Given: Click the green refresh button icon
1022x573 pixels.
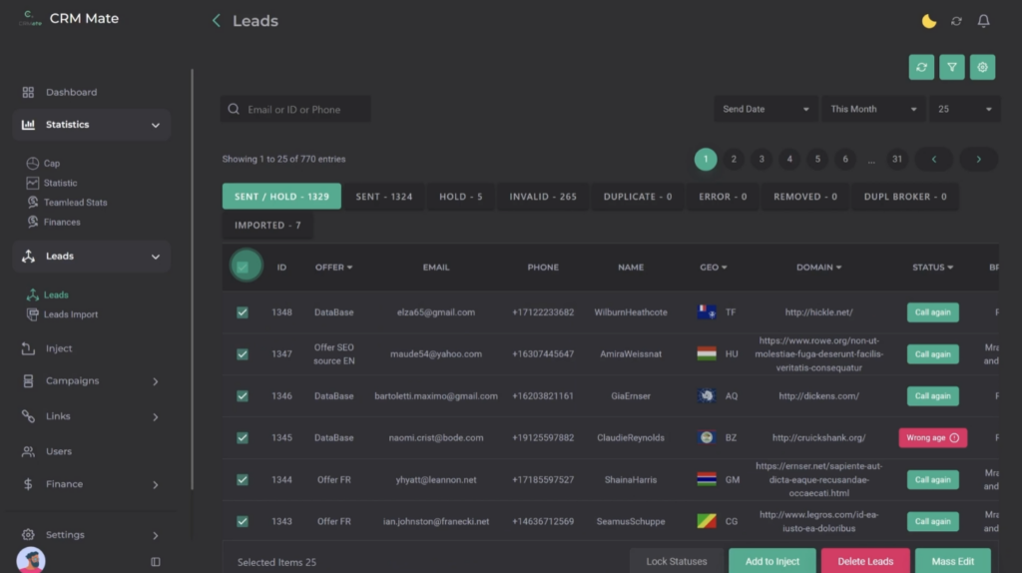Looking at the screenshot, I should [x=921, y=67].
